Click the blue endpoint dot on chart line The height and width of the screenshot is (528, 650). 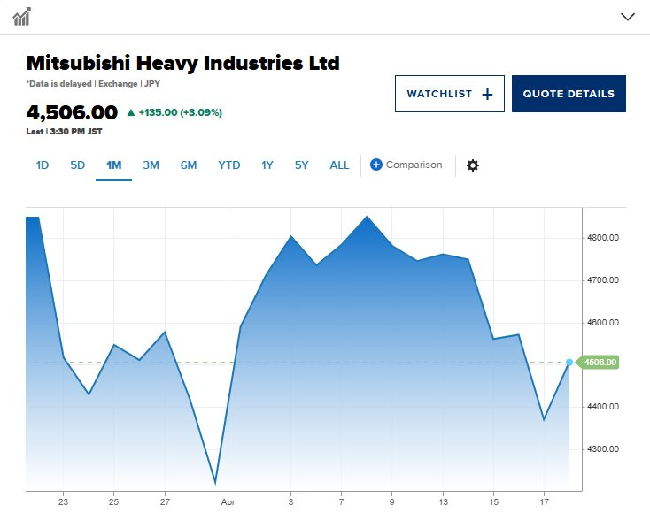(569, 362)
